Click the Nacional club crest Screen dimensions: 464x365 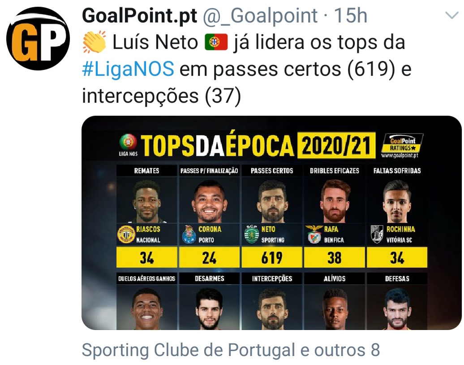tap(126, 235)
